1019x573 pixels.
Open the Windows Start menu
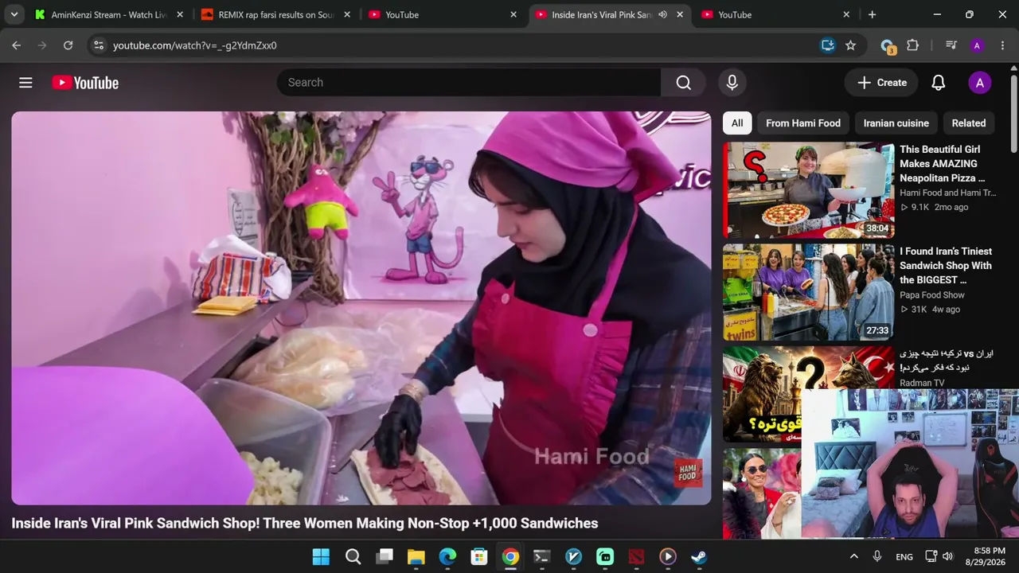click(321, 557)
